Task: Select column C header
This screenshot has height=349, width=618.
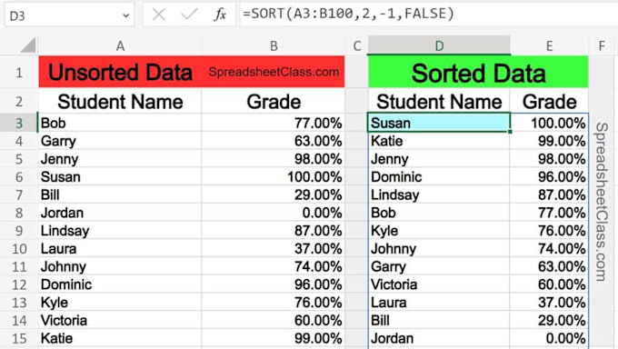Action: coord(356,45)
